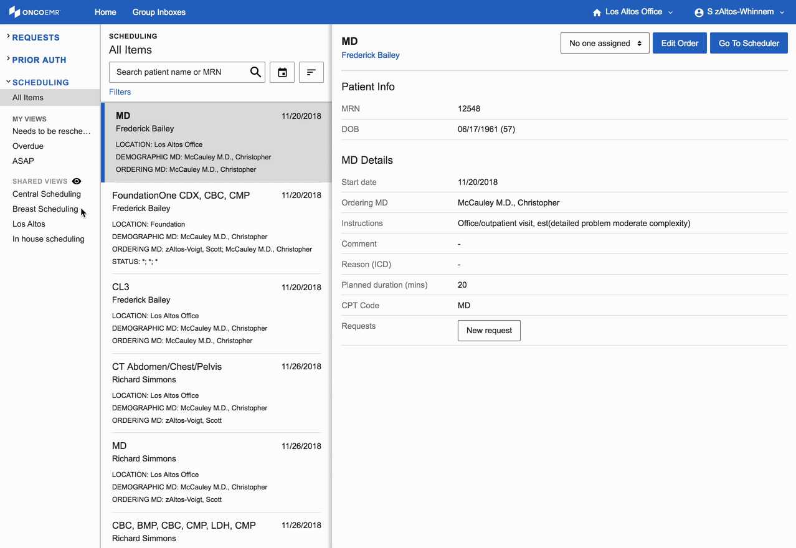
Task: Click Planned duration value 20
Action: pyautogui.click(x=462, y=285)
